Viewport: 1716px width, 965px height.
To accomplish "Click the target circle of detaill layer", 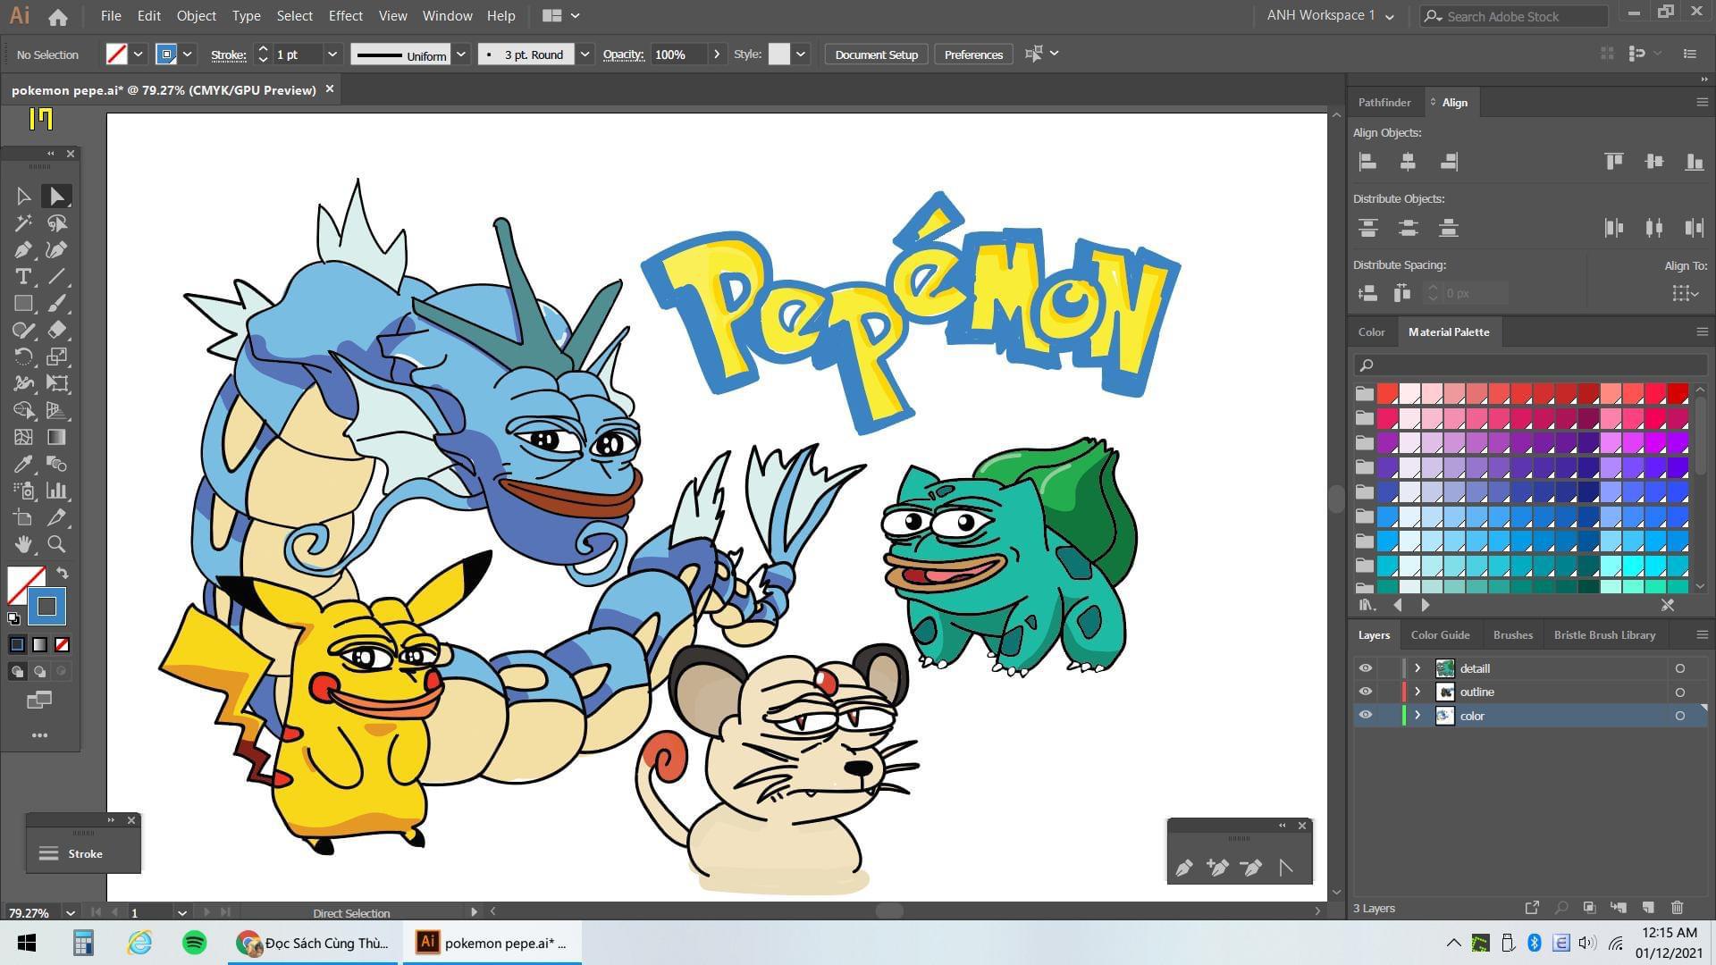I will 1680,668.
